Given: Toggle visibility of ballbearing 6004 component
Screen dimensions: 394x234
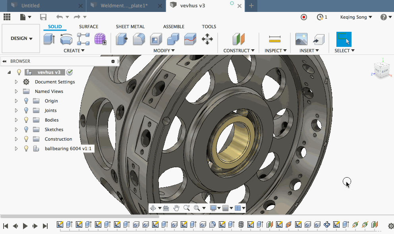Looking at the screenshot, I should (x=26, y=149).
